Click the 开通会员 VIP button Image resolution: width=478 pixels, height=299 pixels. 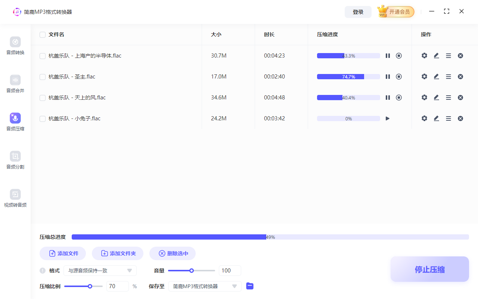click(396, 12)
